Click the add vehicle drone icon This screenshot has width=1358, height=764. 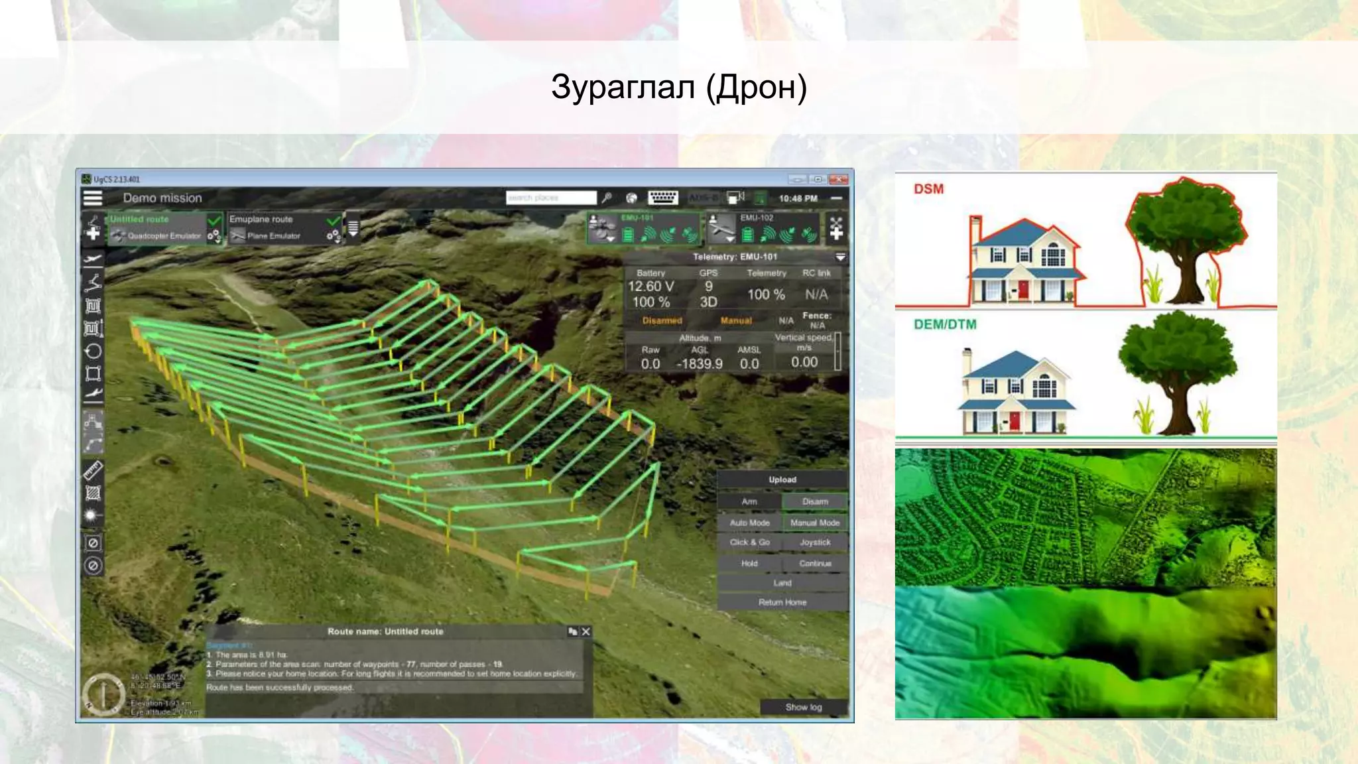pyautogui.click(x=836, y=228)
